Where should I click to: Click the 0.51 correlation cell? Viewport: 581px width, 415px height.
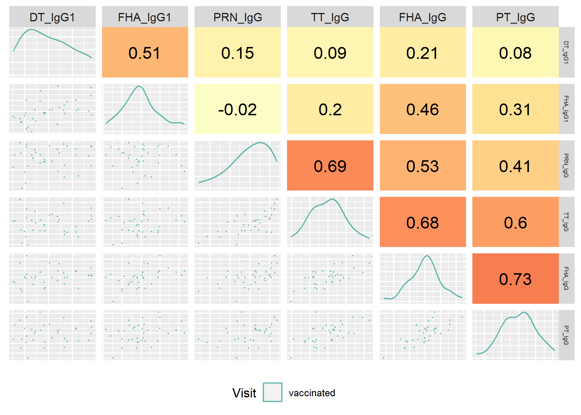point(145,52)
